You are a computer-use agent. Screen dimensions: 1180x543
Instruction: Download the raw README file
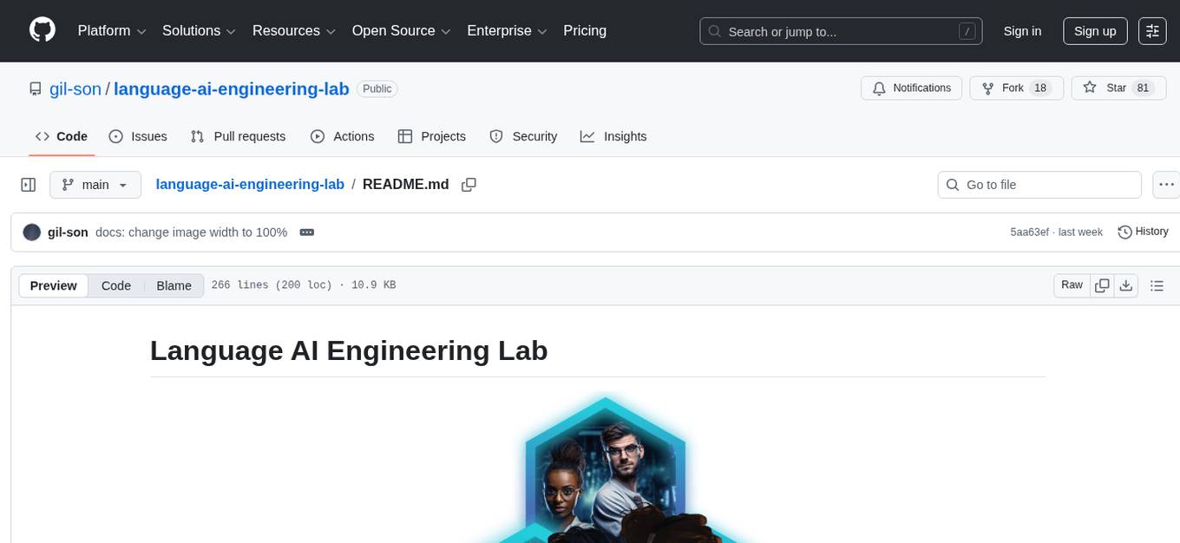click(1126, 285)
